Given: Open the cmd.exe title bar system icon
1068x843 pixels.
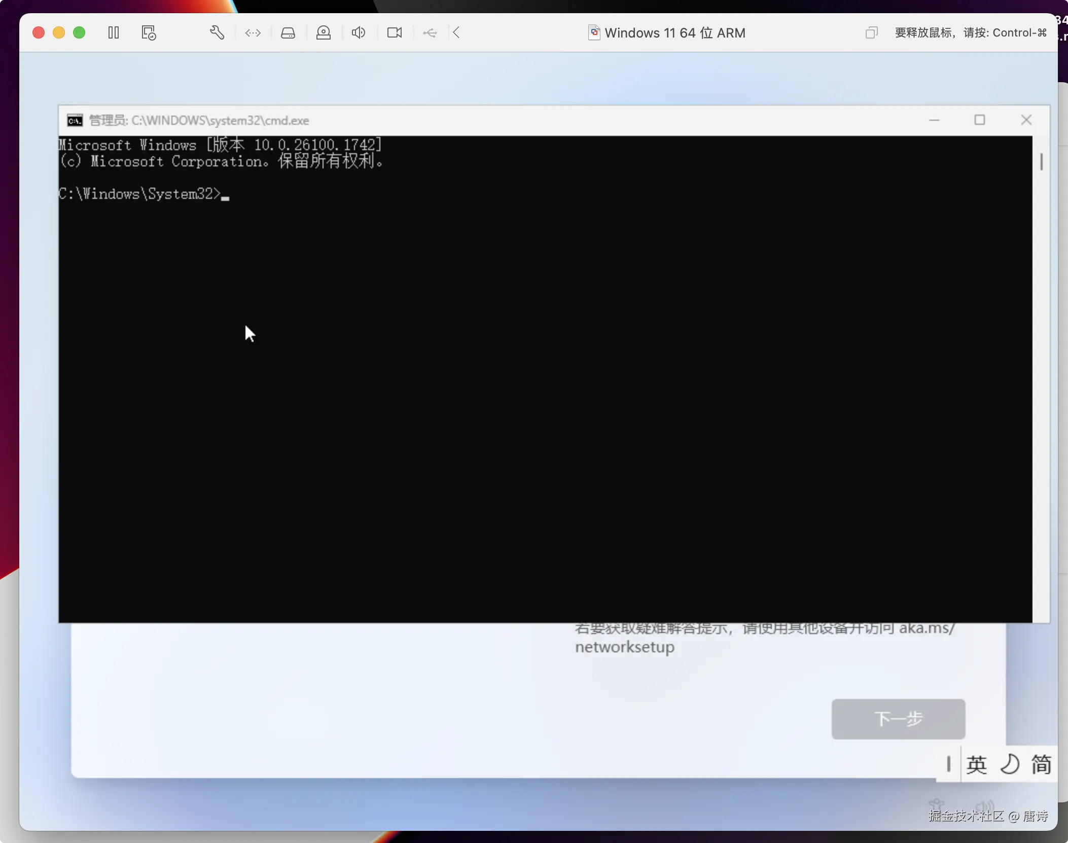Looking at the screenshot, I should click(x=75, y=121).
